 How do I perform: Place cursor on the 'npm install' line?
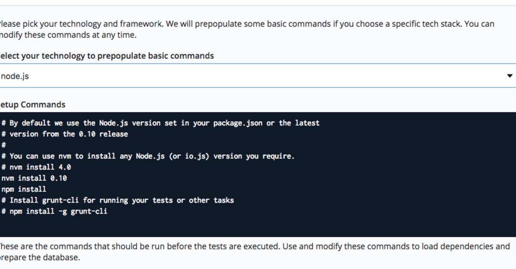(x=24, y=189)
